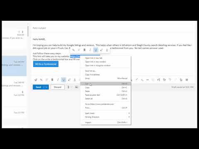Select Copy link address
This screenshot has height=149, width=199.
[106, 74]
